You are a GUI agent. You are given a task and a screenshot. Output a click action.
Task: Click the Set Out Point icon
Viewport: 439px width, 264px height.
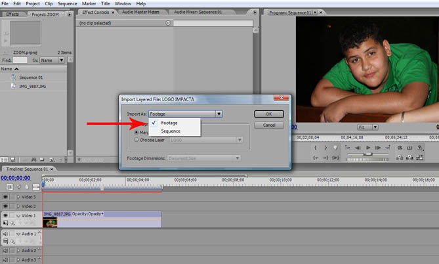pos(326,148)
